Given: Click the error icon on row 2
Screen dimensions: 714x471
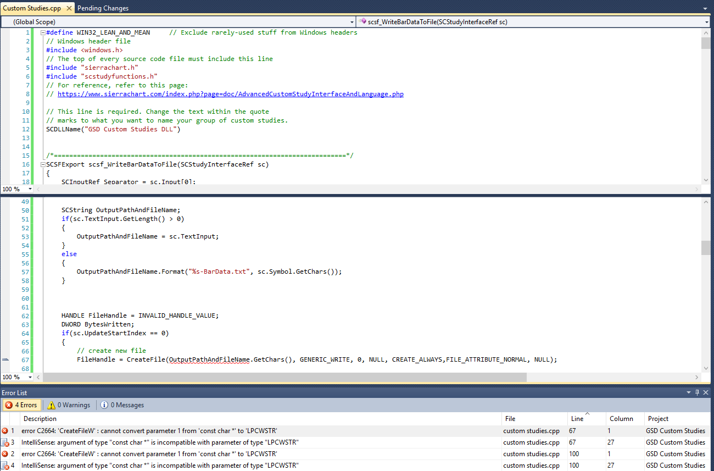Looking at the screenshot, I should 5,454.
